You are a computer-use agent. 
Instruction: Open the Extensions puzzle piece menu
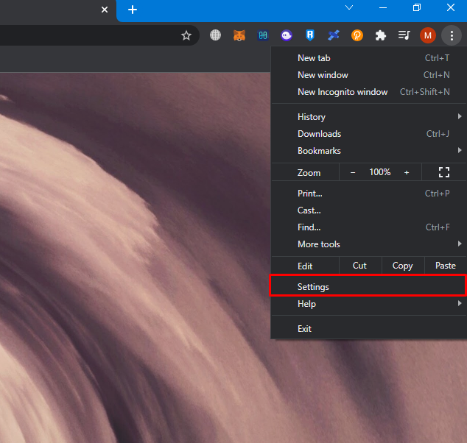click(381, 36)
